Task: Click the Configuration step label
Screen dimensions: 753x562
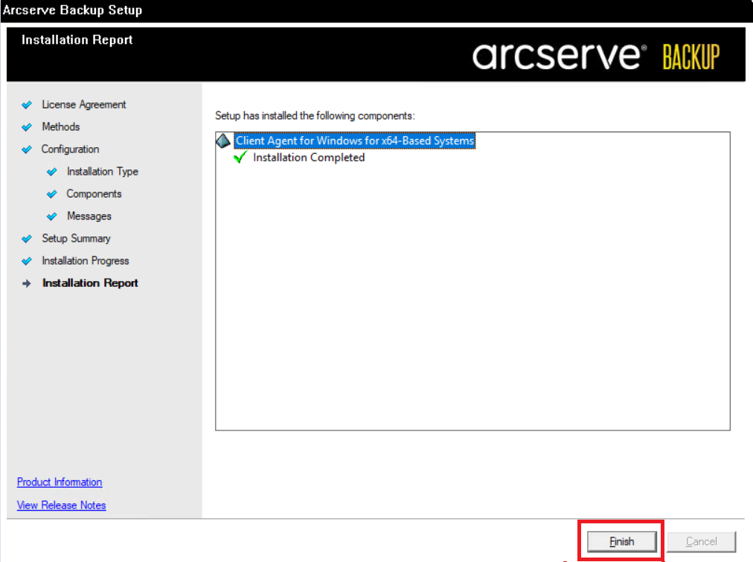Action: [70, 149]
